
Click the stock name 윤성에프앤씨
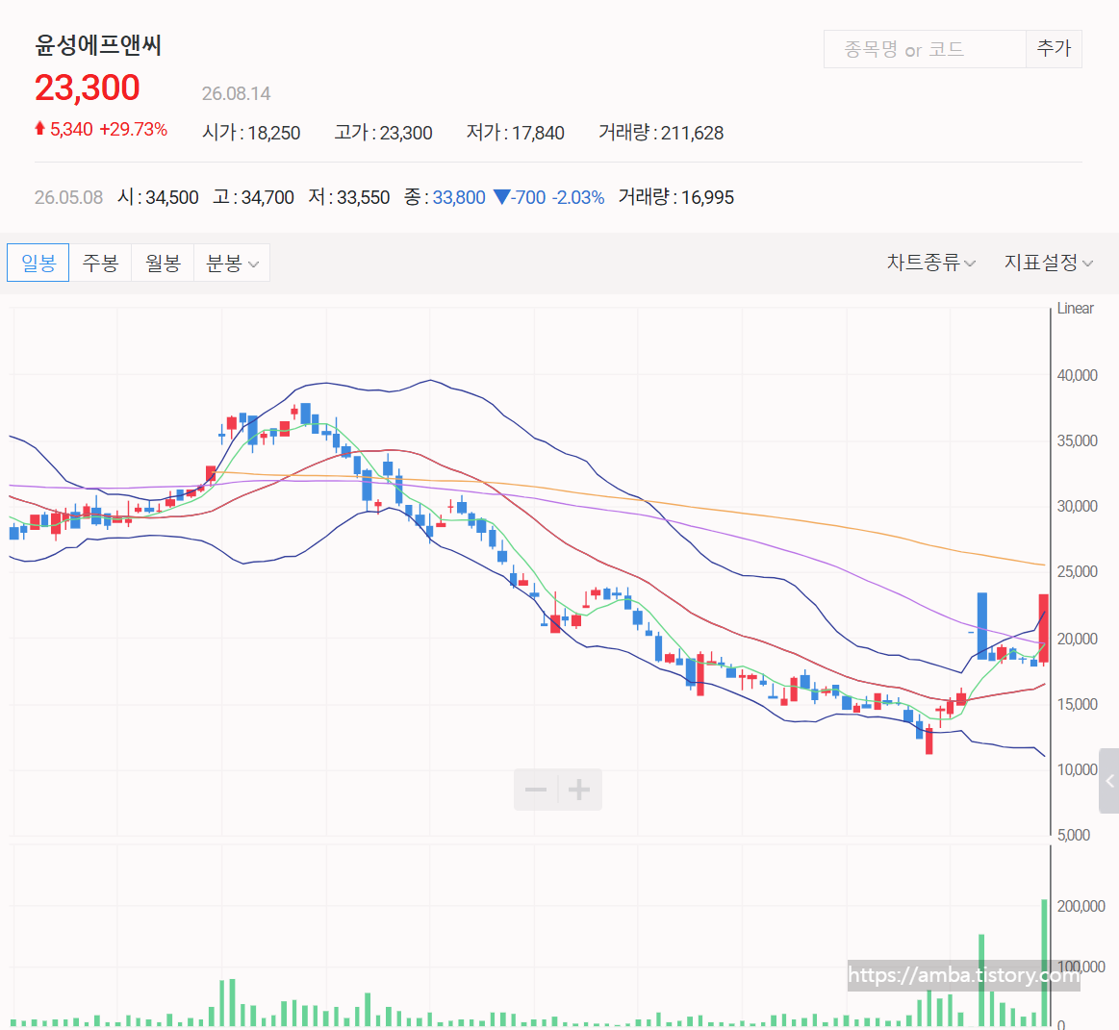click(x=98, y=45)
